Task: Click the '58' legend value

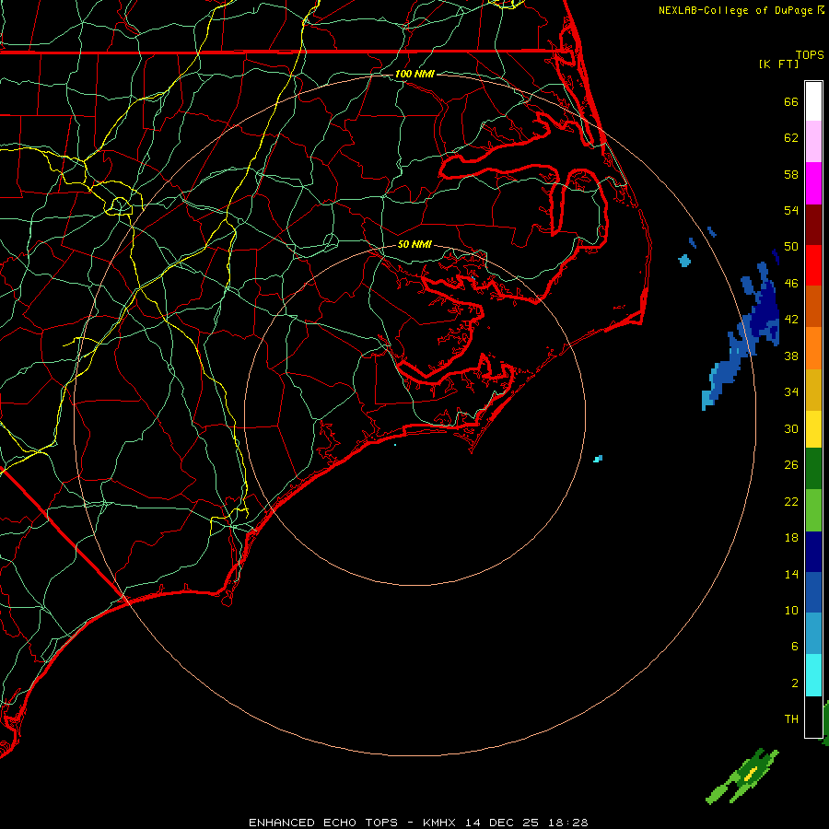Action: (x=791, y=174)
